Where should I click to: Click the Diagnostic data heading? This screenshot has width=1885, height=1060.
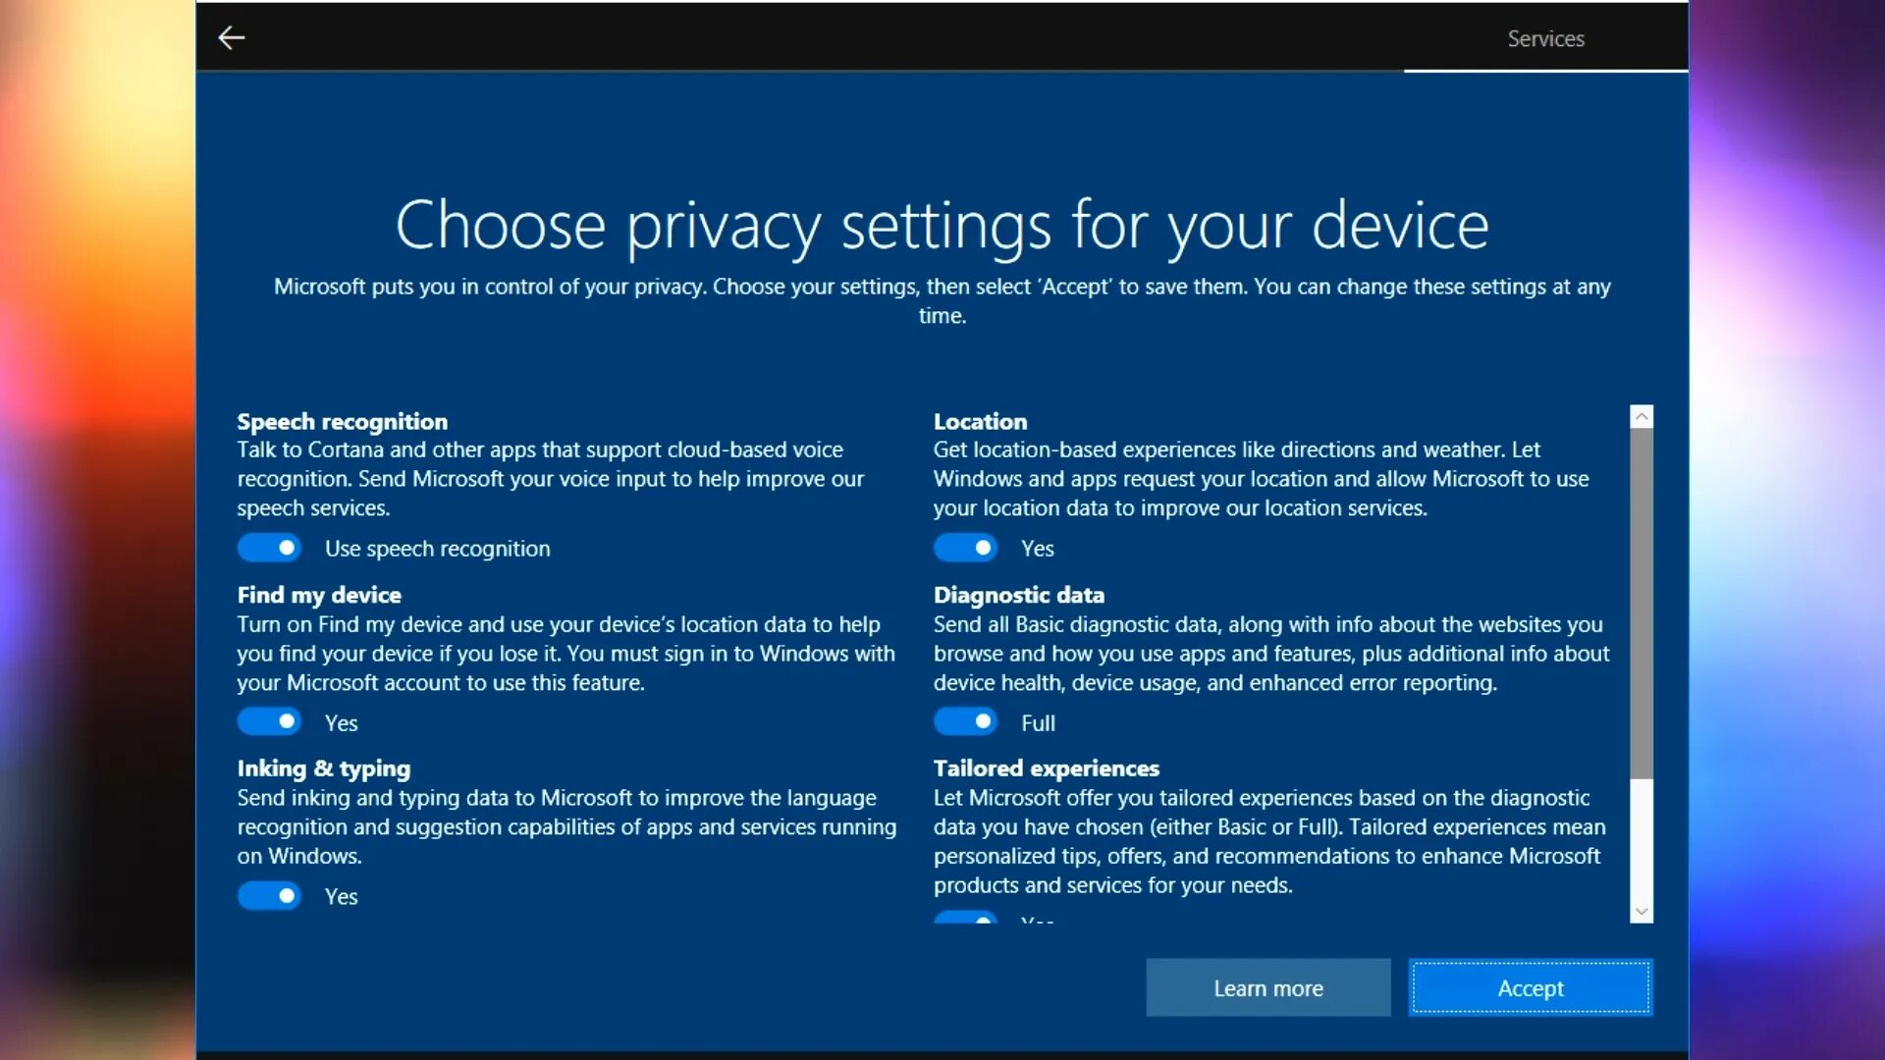pos(1019,595)
